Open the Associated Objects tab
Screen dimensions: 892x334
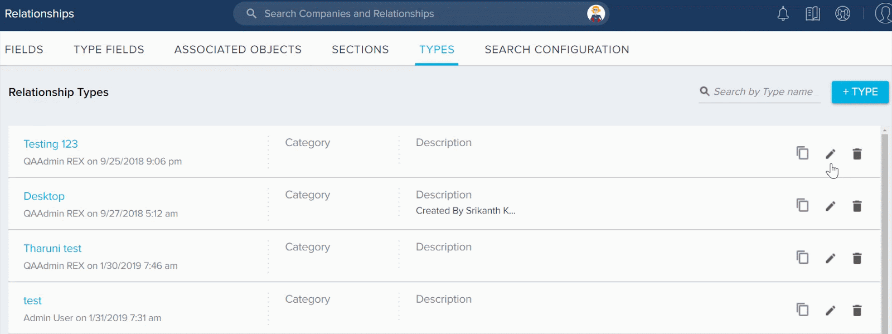pyautogui.click(x=238, y=49)
